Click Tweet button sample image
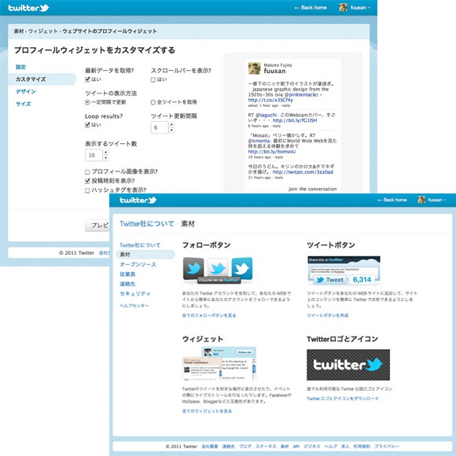The image size is (456, 456). coord(344,270)
